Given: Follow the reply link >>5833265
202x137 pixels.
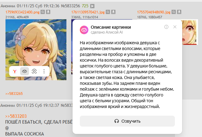Looking at the screenshot, I should click(x=14, y=94).
